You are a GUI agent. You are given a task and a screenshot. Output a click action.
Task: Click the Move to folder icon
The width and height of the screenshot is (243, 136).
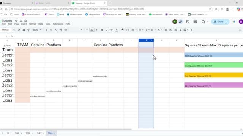(21, 20)
